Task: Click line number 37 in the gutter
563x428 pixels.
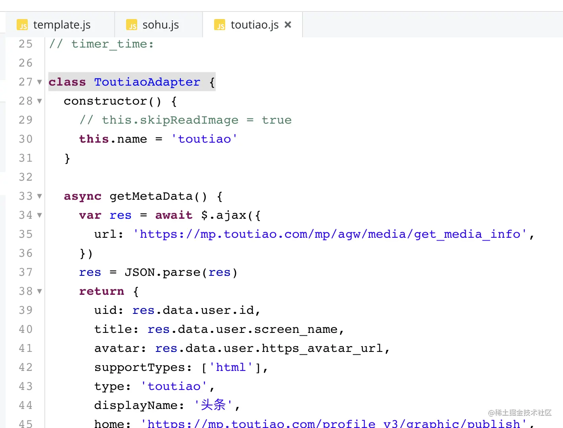Action: tap(26, 272)
